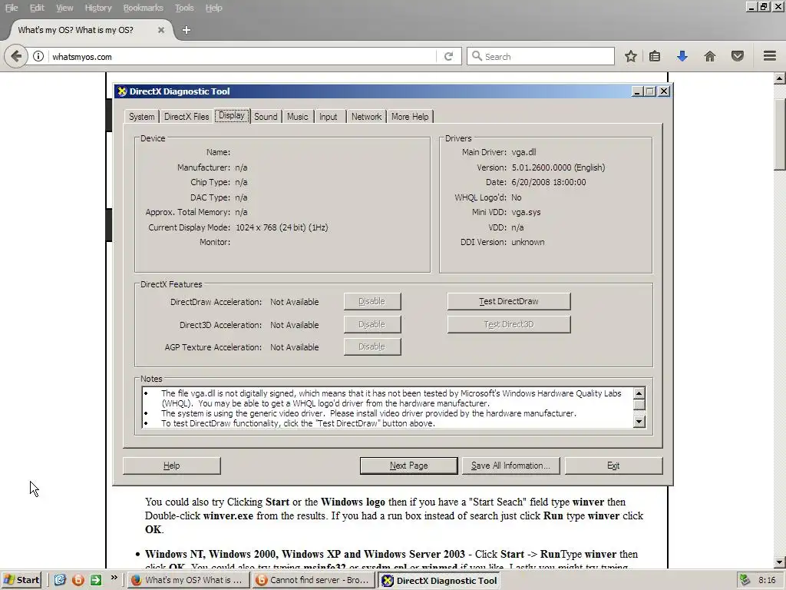Click the system tray network icon

tap(745, 580)
